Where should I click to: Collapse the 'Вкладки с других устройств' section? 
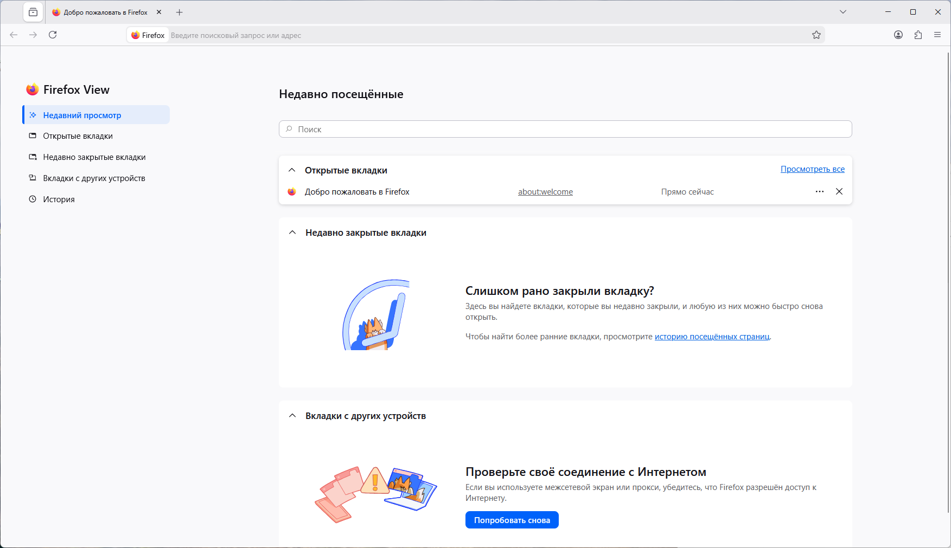pos(292,416)
